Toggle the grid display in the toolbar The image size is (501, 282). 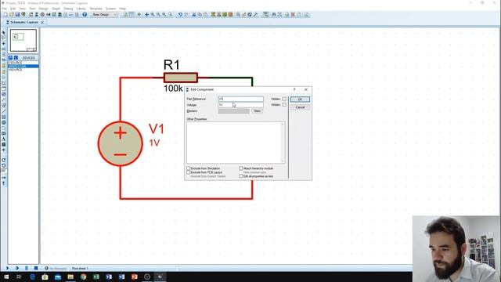132,15
